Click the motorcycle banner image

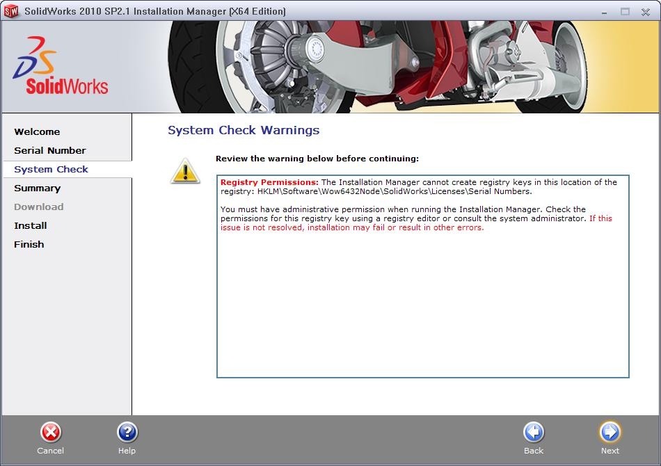(x=377, y=67)
